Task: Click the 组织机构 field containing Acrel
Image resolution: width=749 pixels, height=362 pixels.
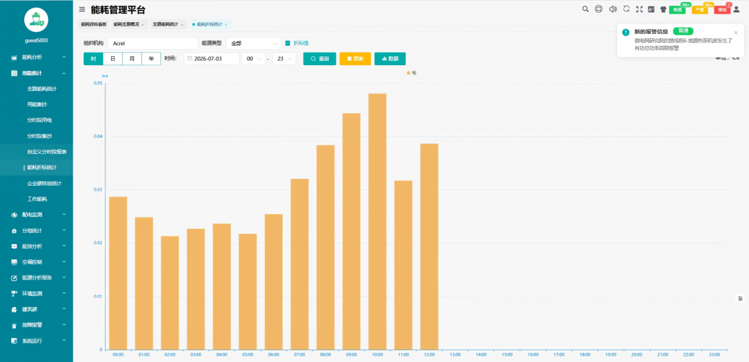Action: (153, 44)
